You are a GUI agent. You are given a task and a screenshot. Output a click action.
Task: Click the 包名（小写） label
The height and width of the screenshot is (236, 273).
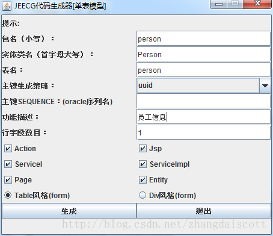click(x=28, y=39)
